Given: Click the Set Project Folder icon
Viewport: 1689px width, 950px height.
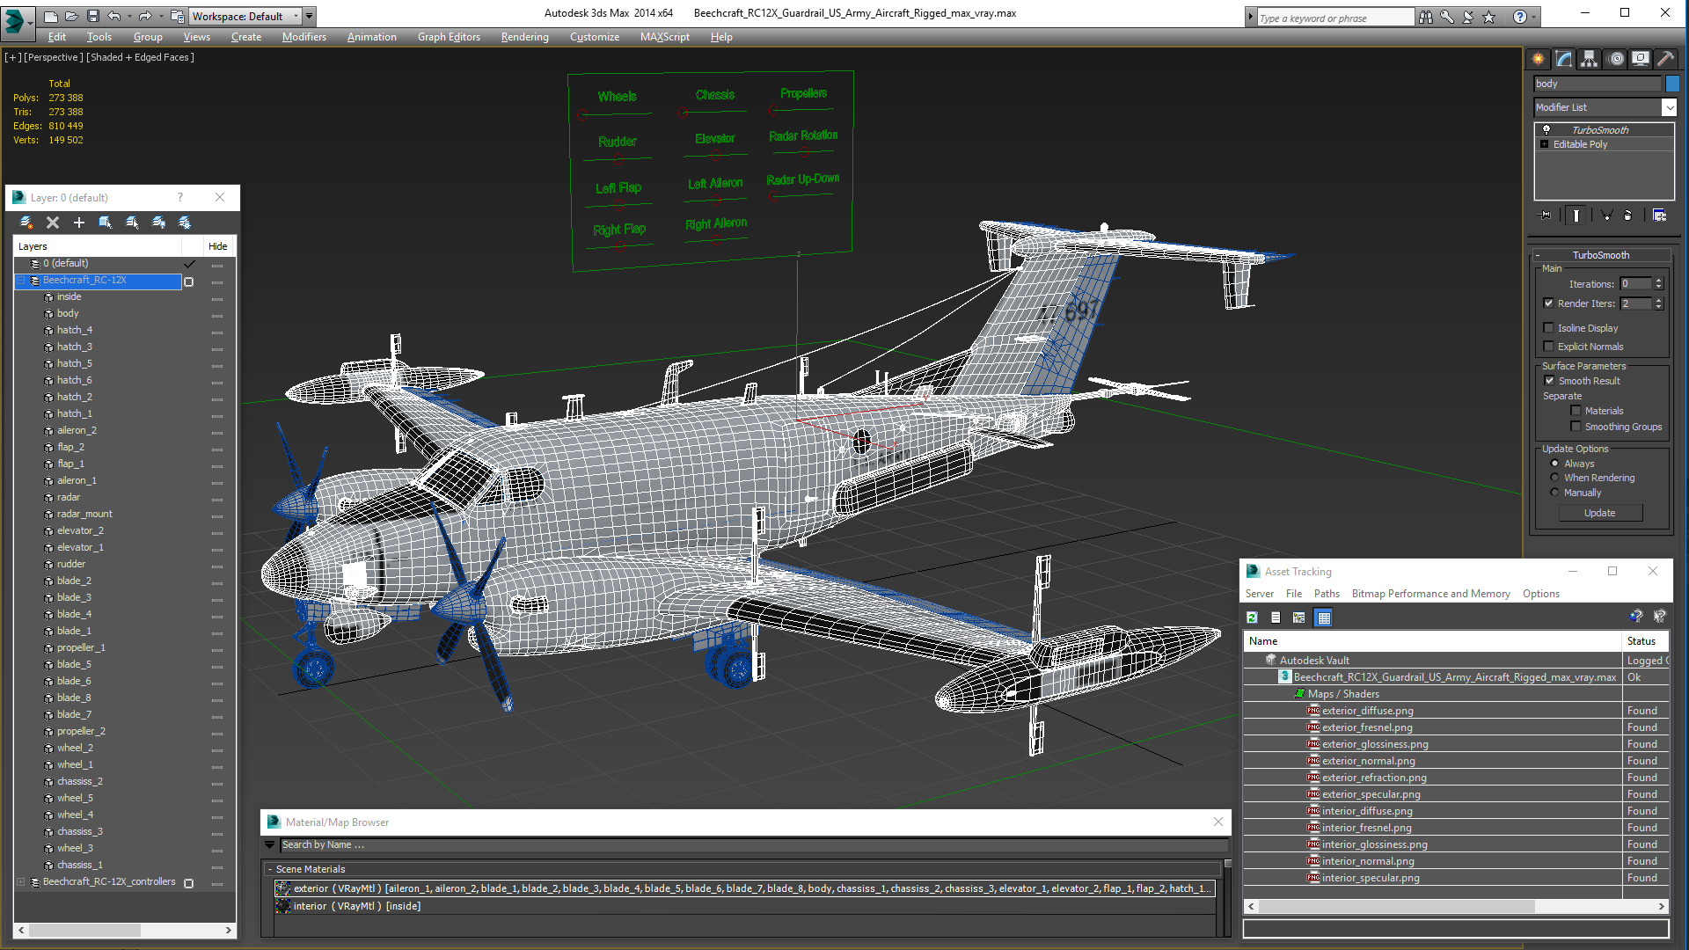Looking at the screenshot, I should coord(178,16).
